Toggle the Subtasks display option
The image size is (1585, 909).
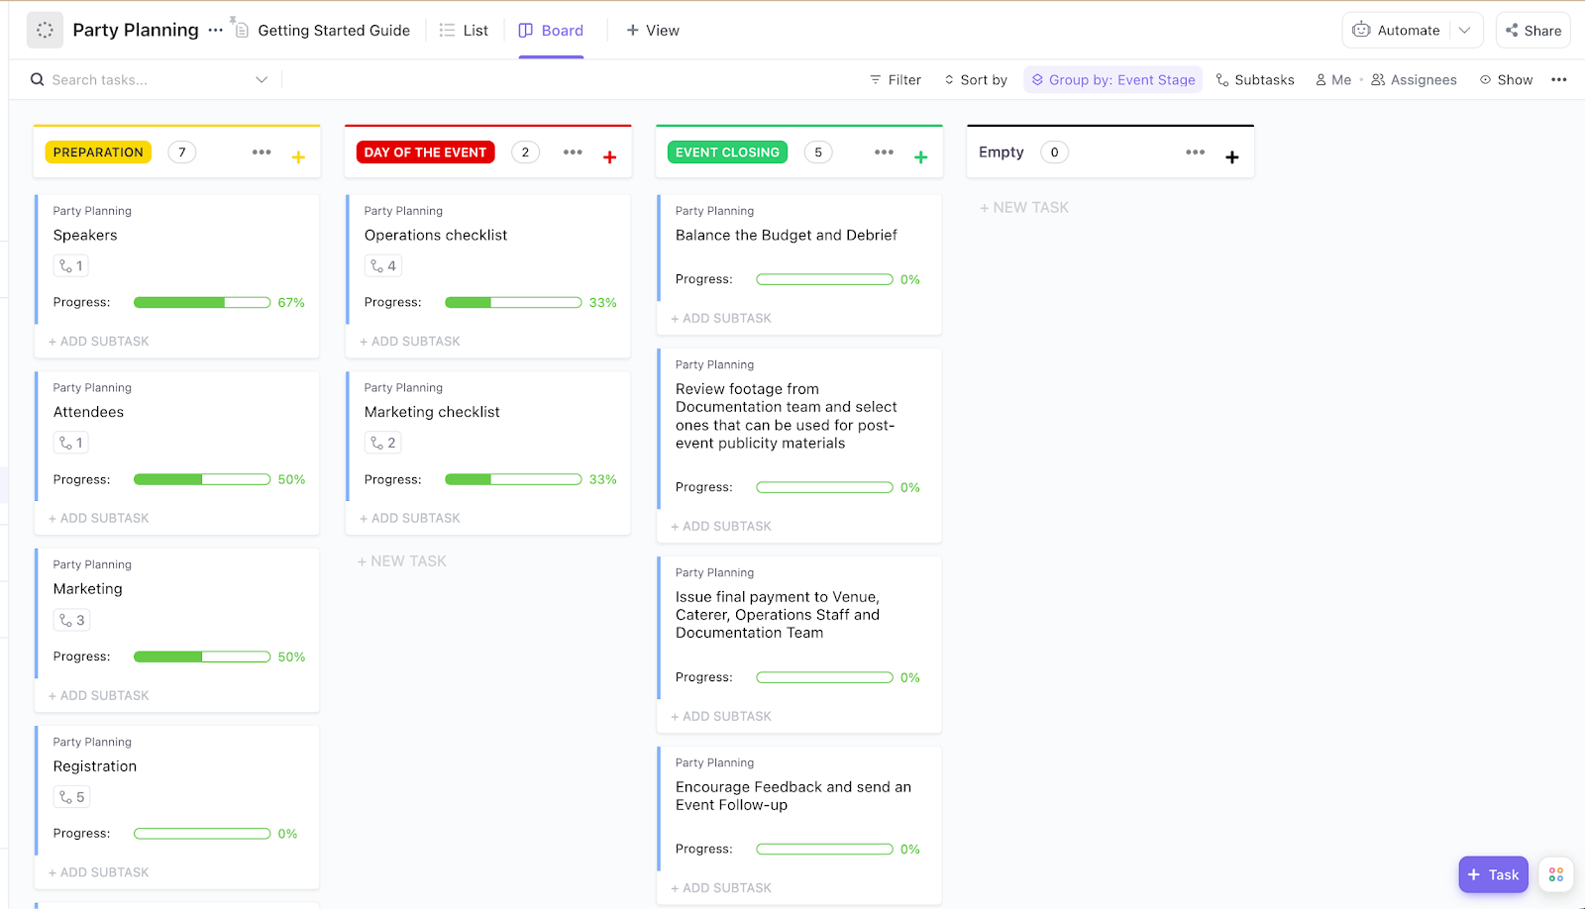pyautogui.click(x=1255, y=80)
